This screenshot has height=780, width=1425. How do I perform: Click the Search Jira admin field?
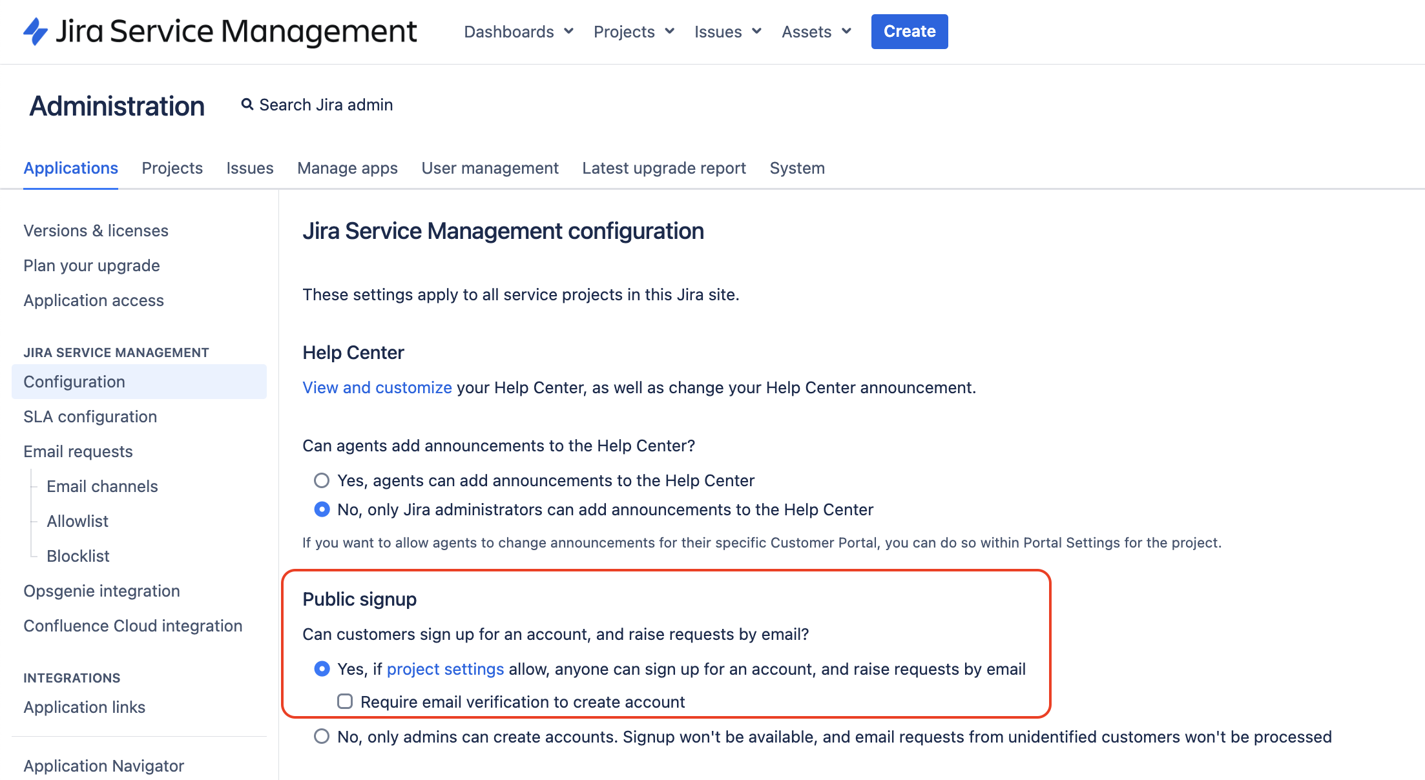[x=326, y=105]
